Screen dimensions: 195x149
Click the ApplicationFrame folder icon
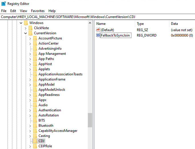(35, 79)
